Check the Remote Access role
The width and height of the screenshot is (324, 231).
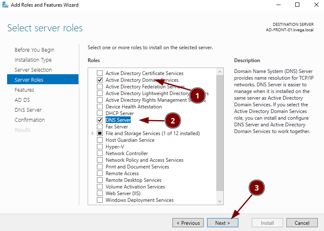click(x=99, y=173)
